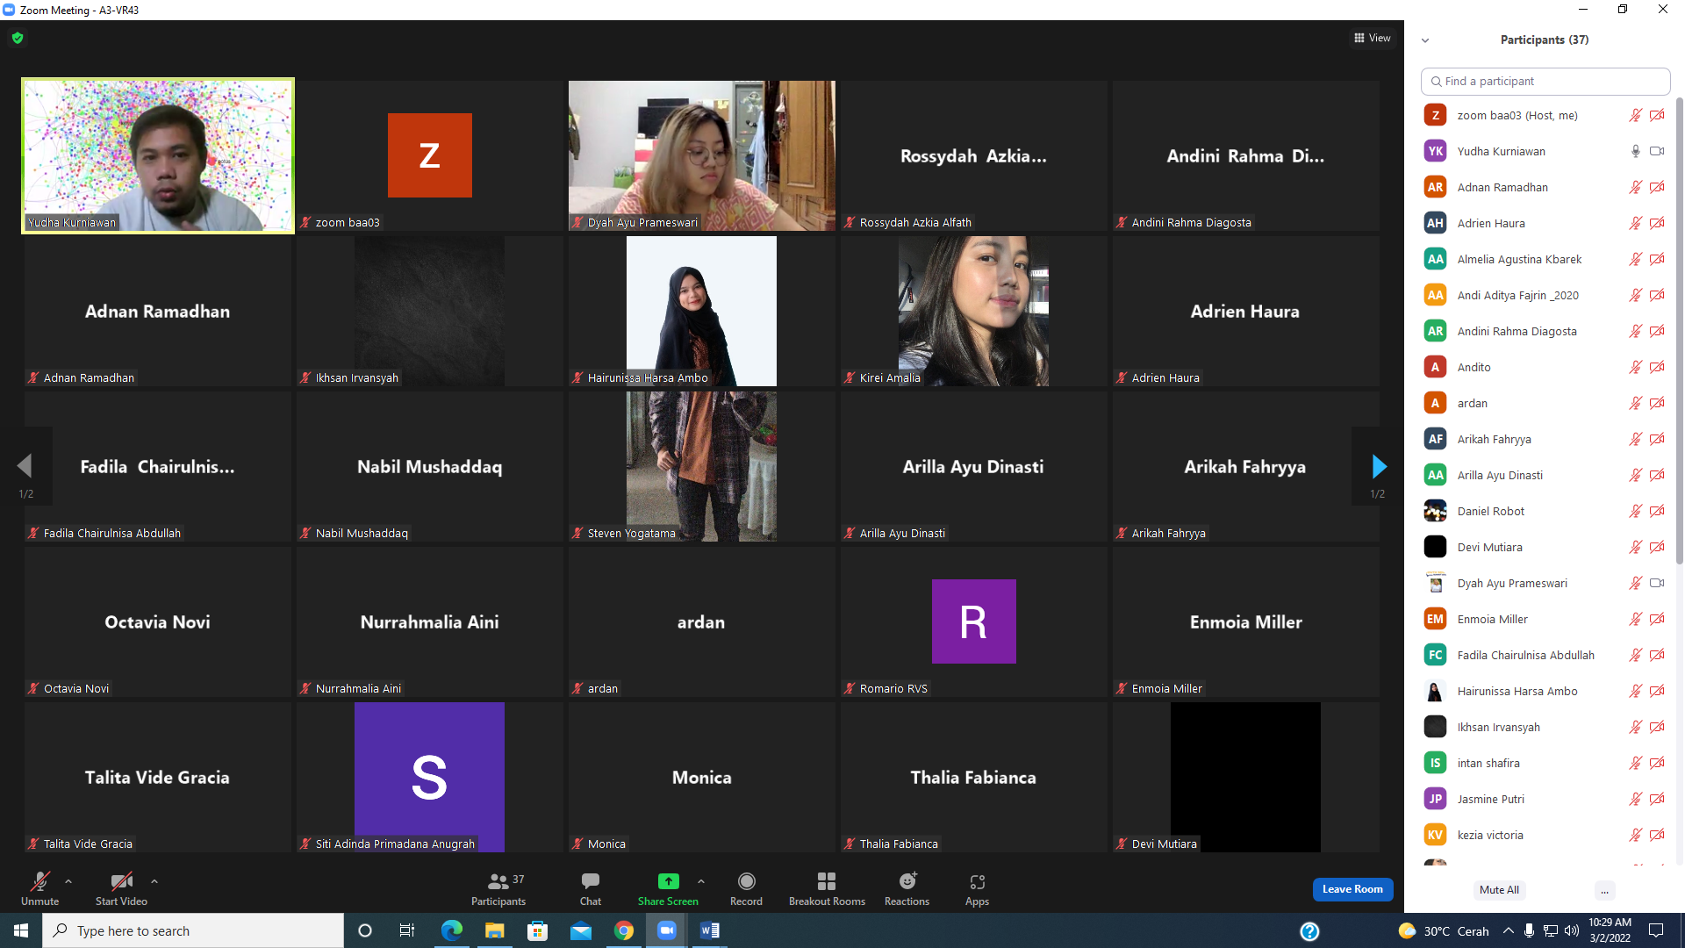Click the Unmute microphone icon
1685x948 pixels.
pos(39,881)
